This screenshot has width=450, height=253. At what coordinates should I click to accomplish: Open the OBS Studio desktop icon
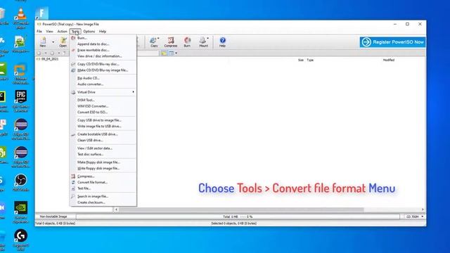click(20, 183)
